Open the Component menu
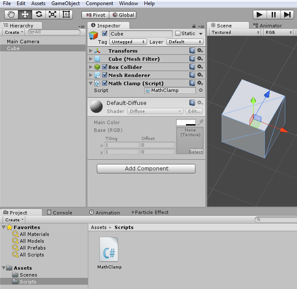 point(99,3)
